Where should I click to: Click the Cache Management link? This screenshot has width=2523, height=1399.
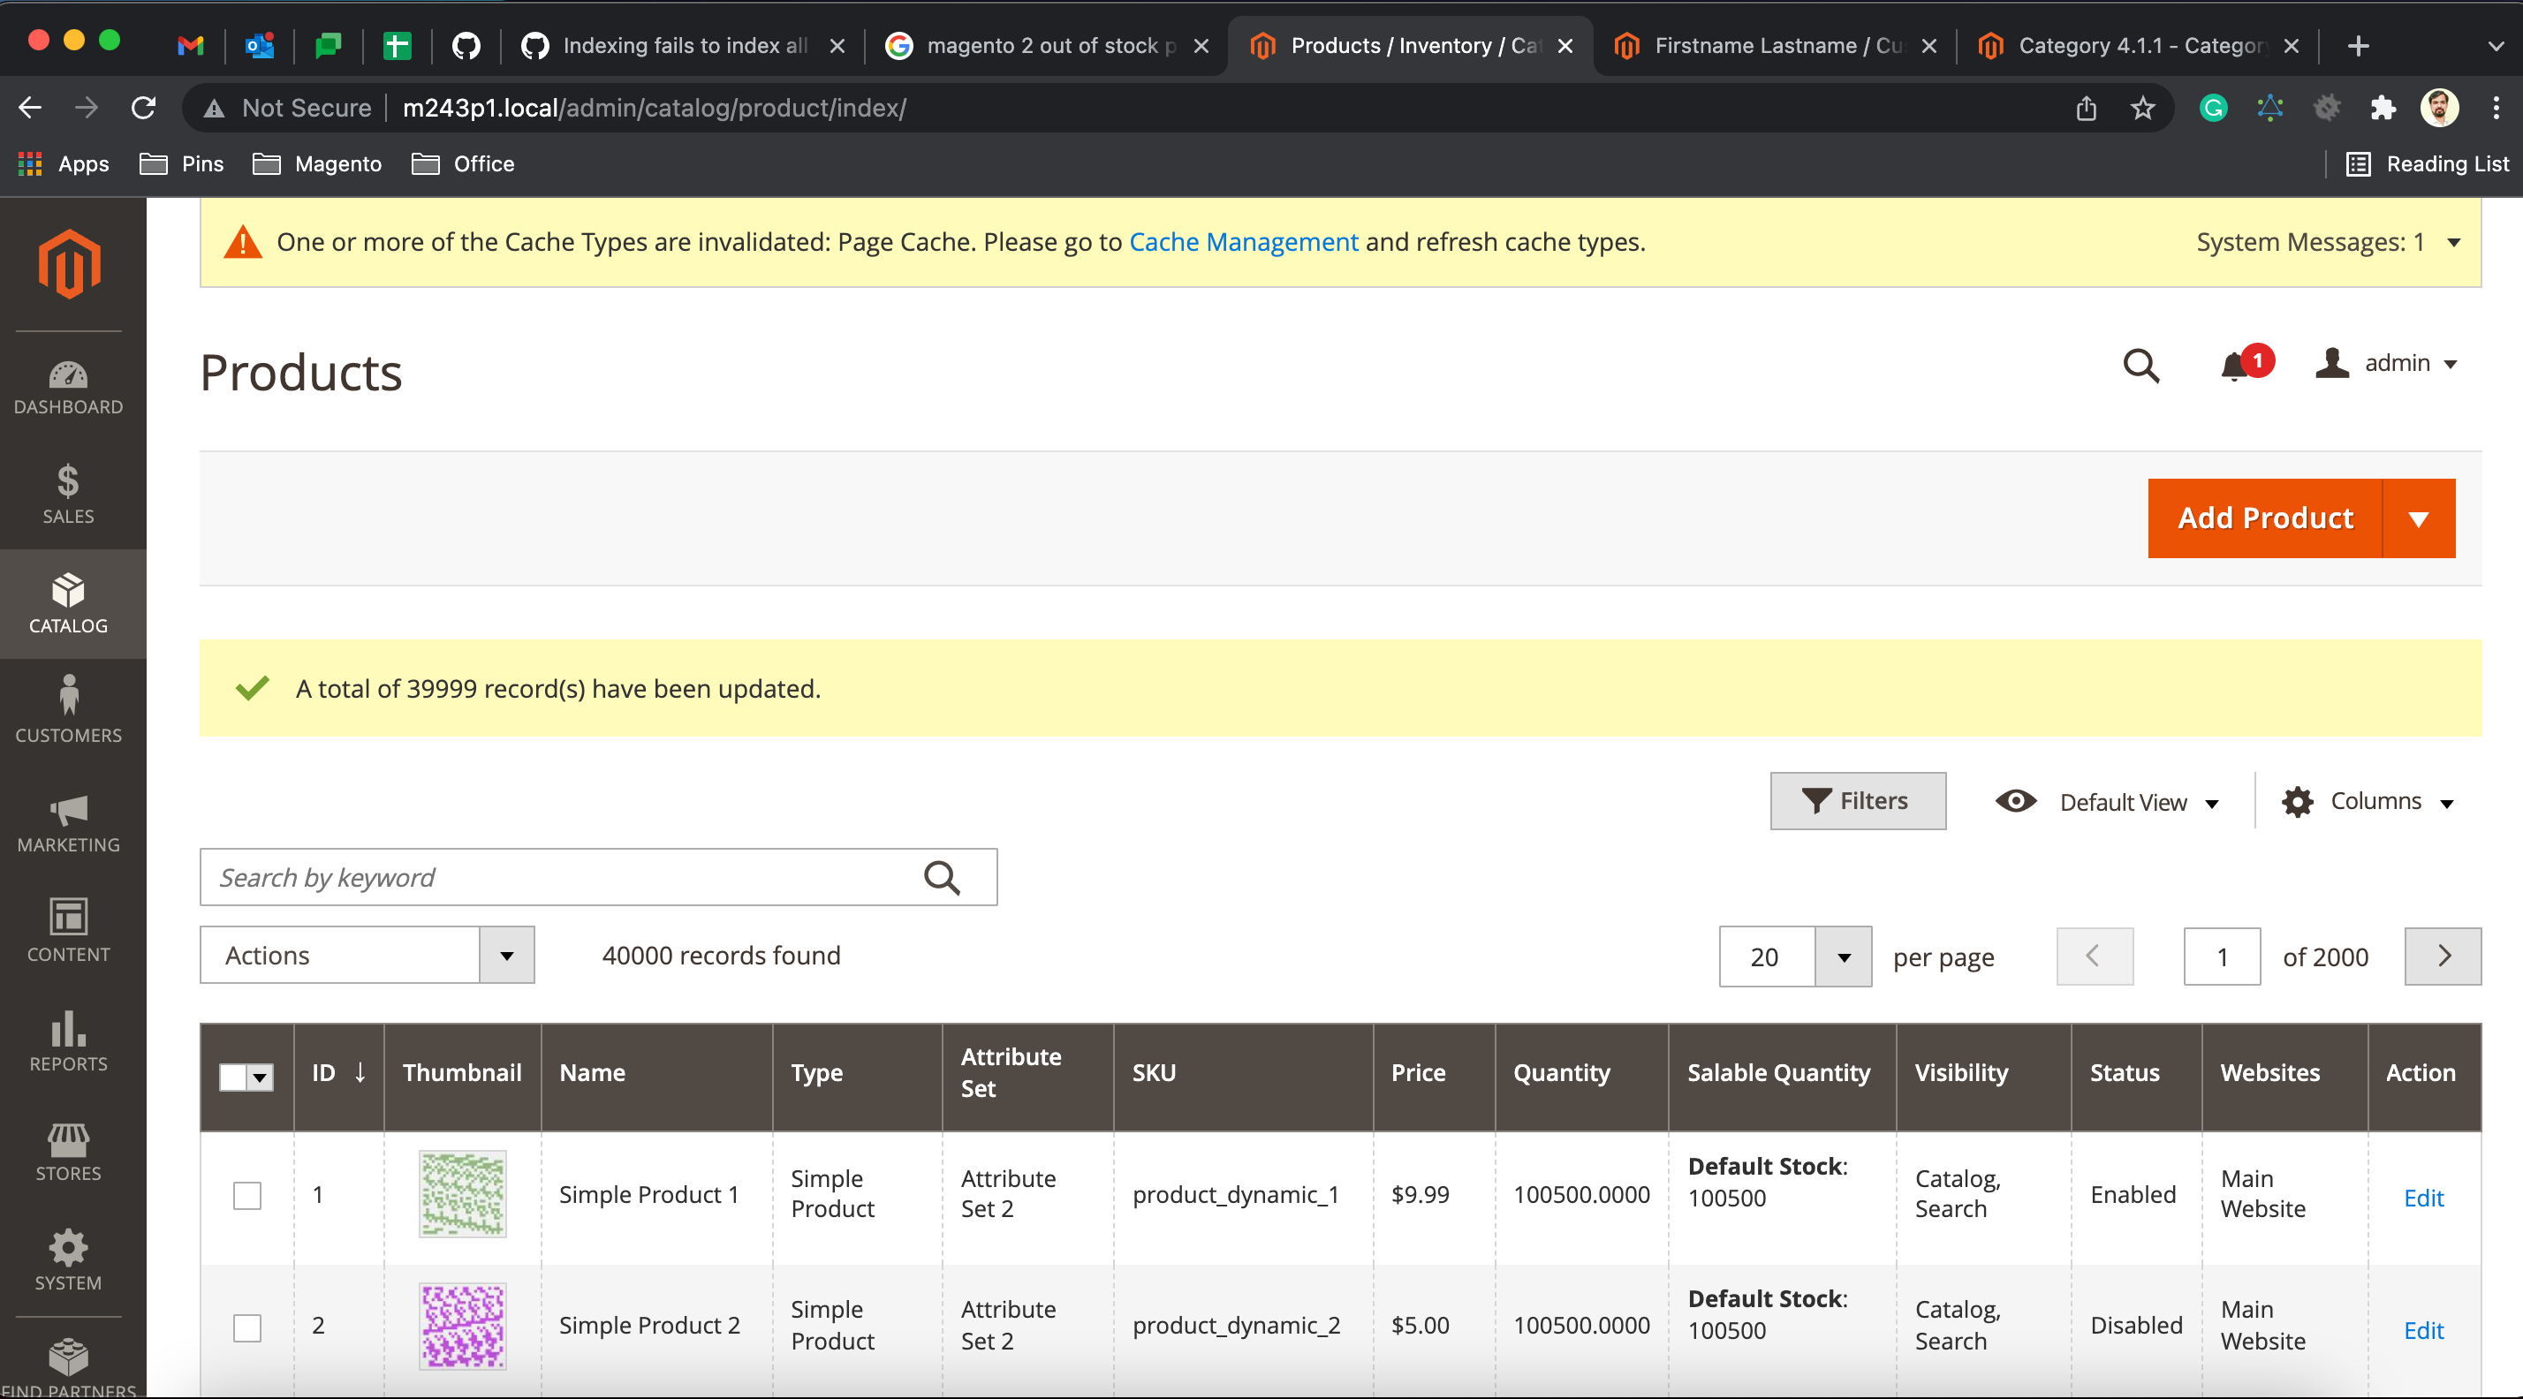tap(1243, 242)
